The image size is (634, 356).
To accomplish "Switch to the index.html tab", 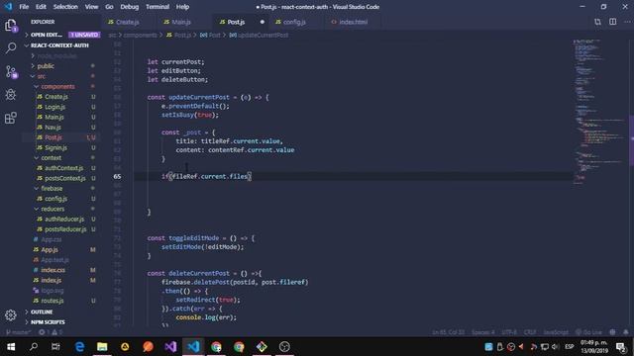I will coord(353,22).
